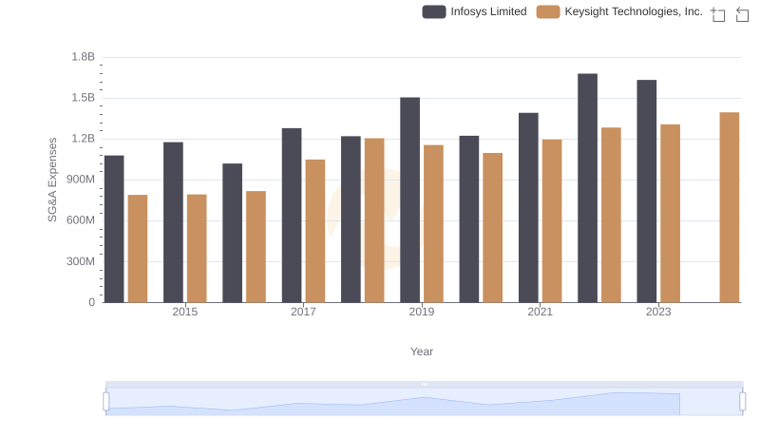The image size is (760, 438).
Task: Click the Keysight Technologies tan legend swatch
Action: tap(548, 11)
